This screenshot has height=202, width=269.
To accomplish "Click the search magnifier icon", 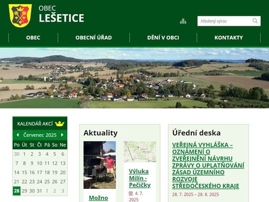I will click(255, 21).
